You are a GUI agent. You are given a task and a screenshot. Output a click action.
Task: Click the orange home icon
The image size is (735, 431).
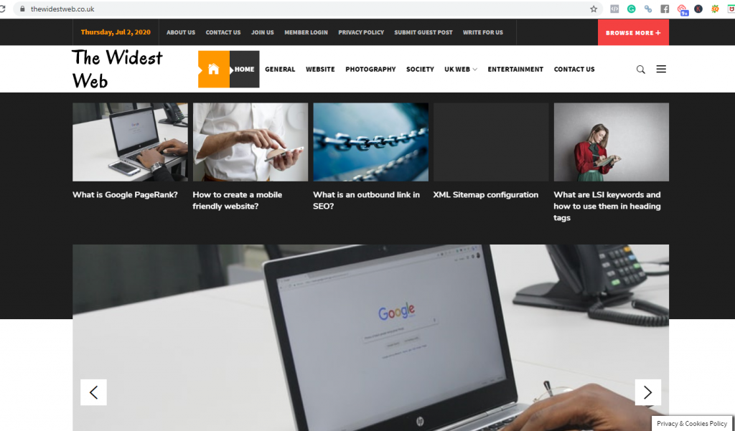pyautogui.click(x=213, y=70)
